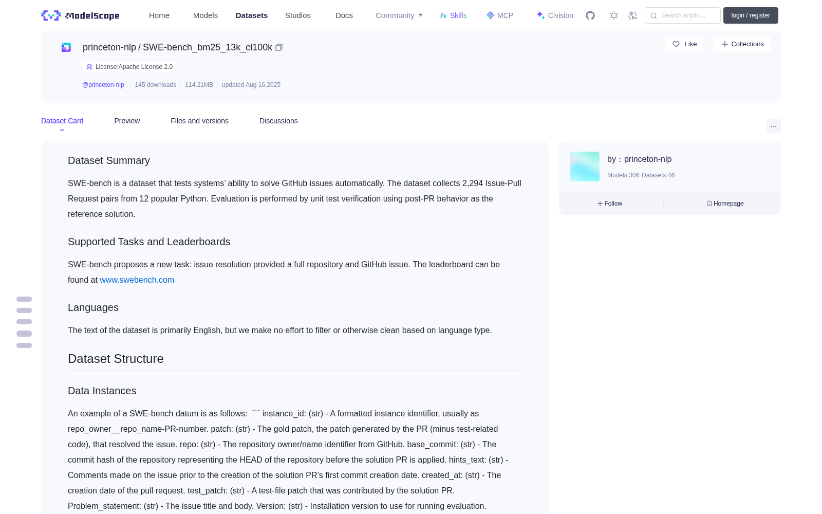Copy the dataset name with copy icon

[279, 47]
